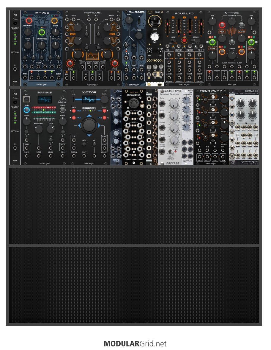Click Victor joystick's blue left arrow
The height and width of the screenshot is (350, 271).
79,125
